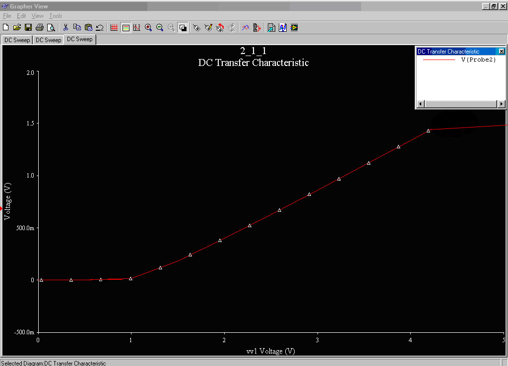The image size is (508, 366).
Task: Click the DC Transfer Characteristic graph subtitle
Action: point(254,62)
